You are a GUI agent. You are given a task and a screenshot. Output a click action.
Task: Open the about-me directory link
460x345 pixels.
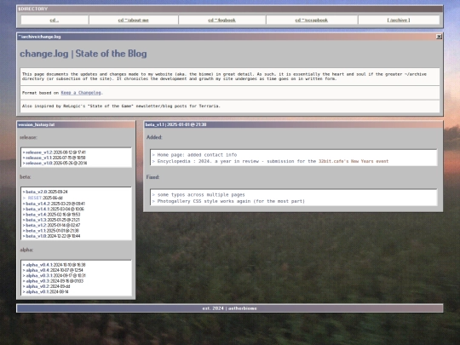[x=133, y=20]
